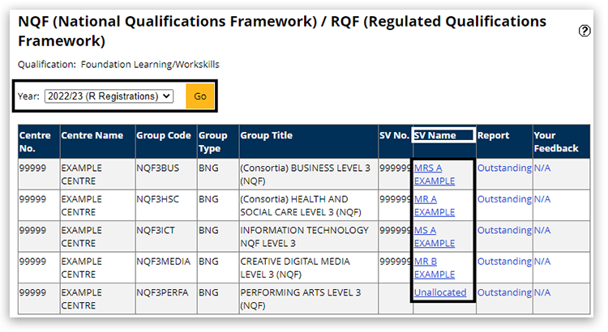Open the Unallocated SV Name link
Image resolution: width=608 pixels, height=332 pixels.
[440, 292]
